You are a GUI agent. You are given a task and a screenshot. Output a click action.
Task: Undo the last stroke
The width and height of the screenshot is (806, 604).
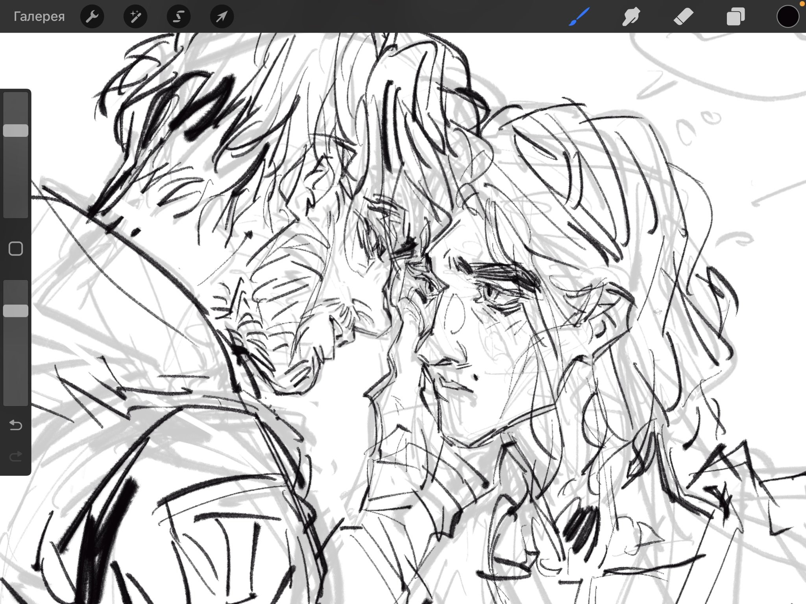(x=16, y=425)
